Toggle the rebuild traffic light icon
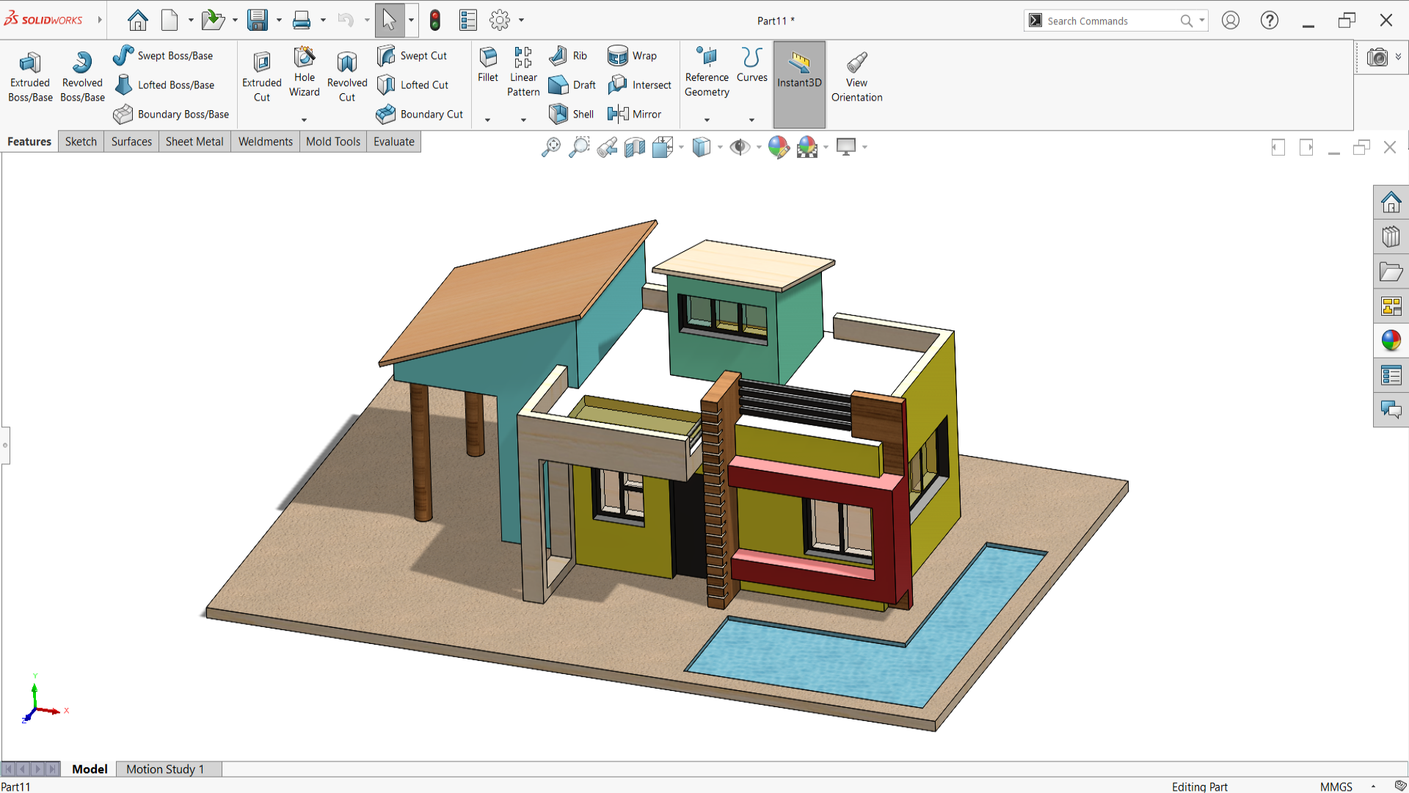This screenshot has width=1409, height=793. click(x=435, y=21)
